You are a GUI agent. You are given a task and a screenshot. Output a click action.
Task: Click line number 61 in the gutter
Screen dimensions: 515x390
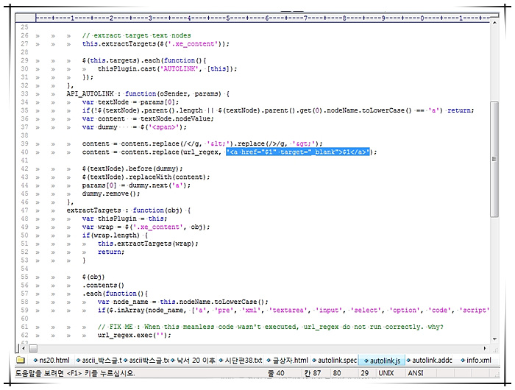24,327
